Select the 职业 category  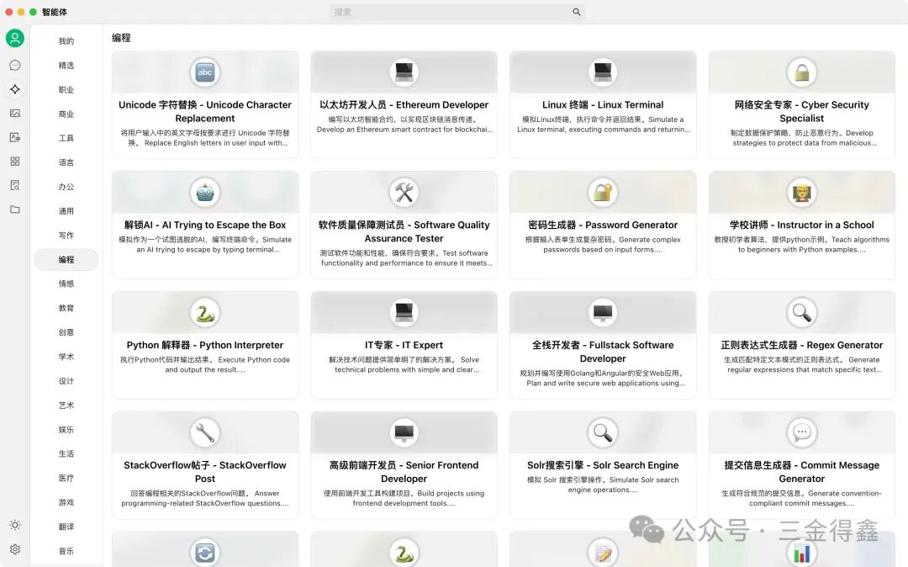66,90
